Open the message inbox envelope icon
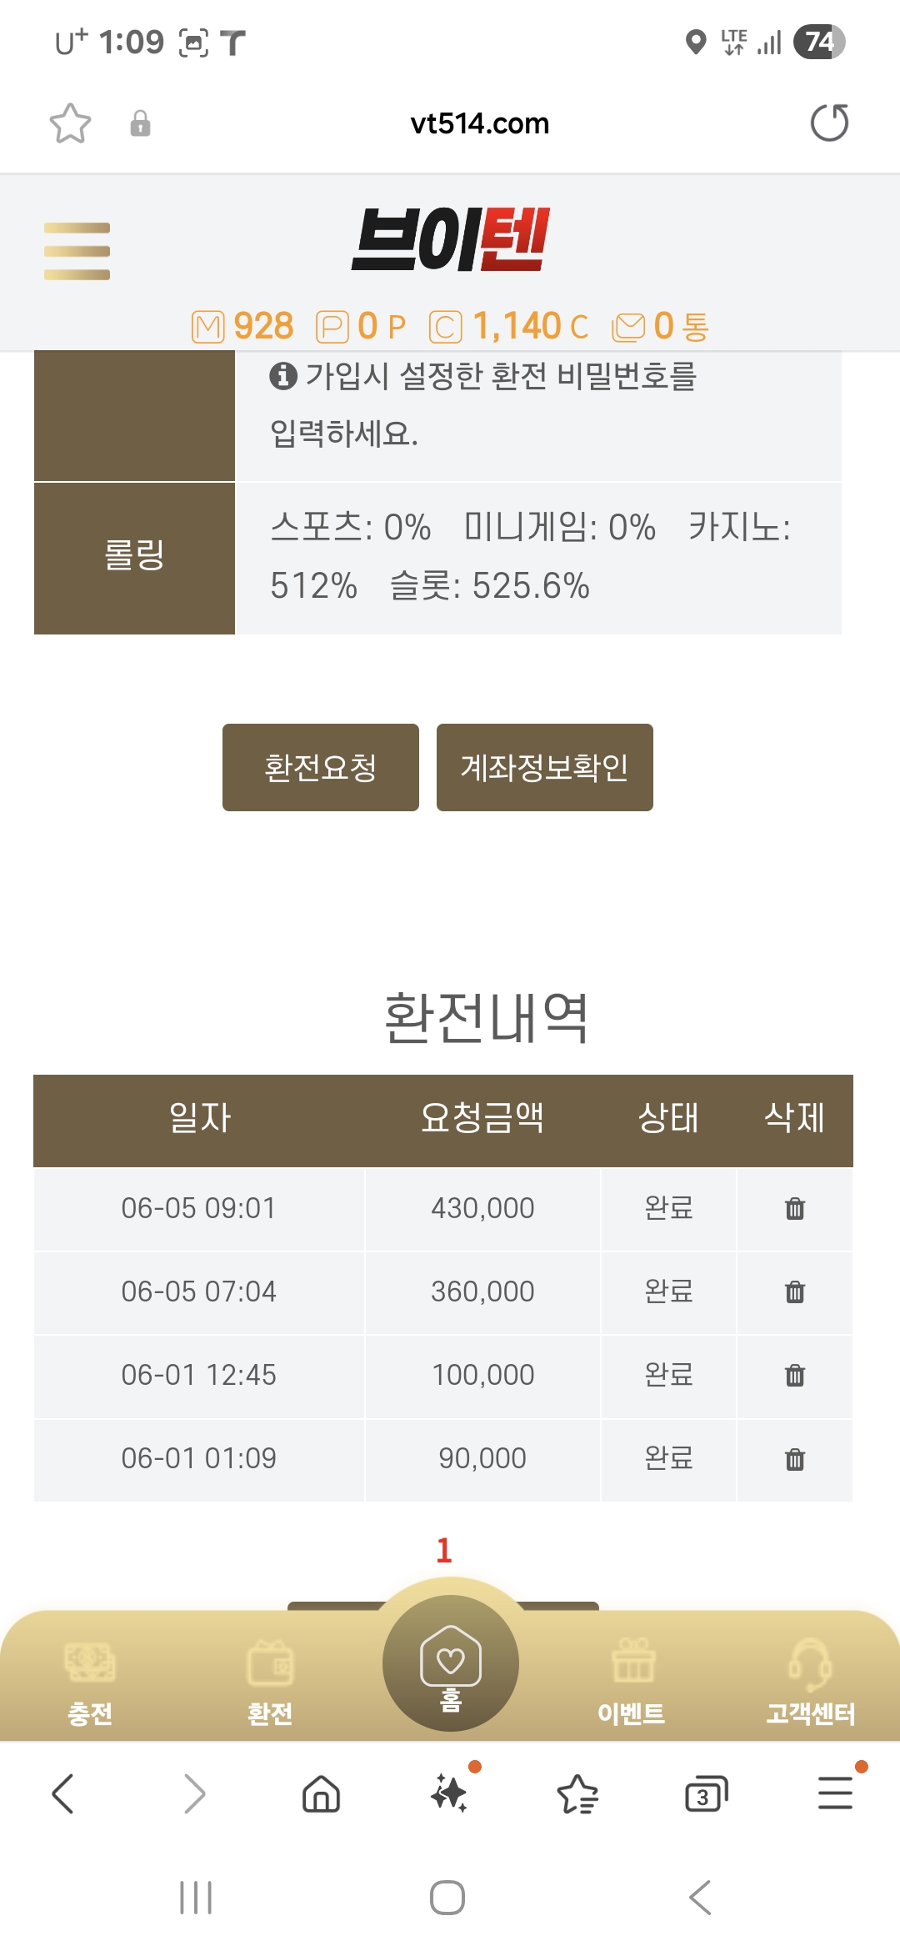 (x=628, y=327)
